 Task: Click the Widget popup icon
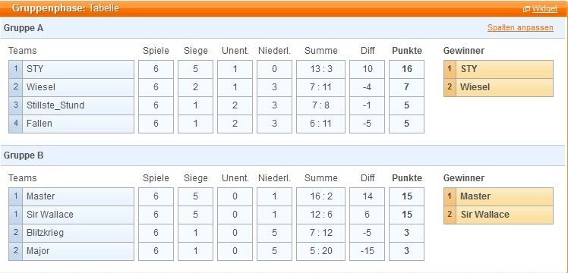point(527,9)
